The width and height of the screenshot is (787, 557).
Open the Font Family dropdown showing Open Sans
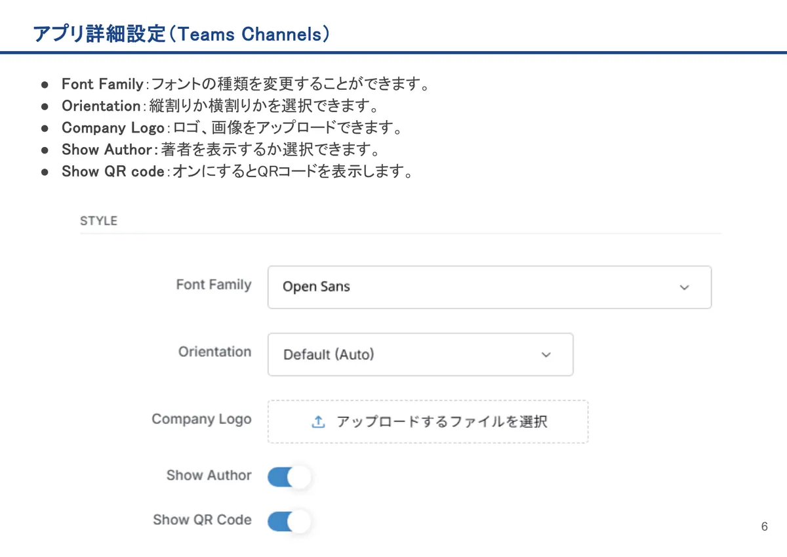pos(489,287)
